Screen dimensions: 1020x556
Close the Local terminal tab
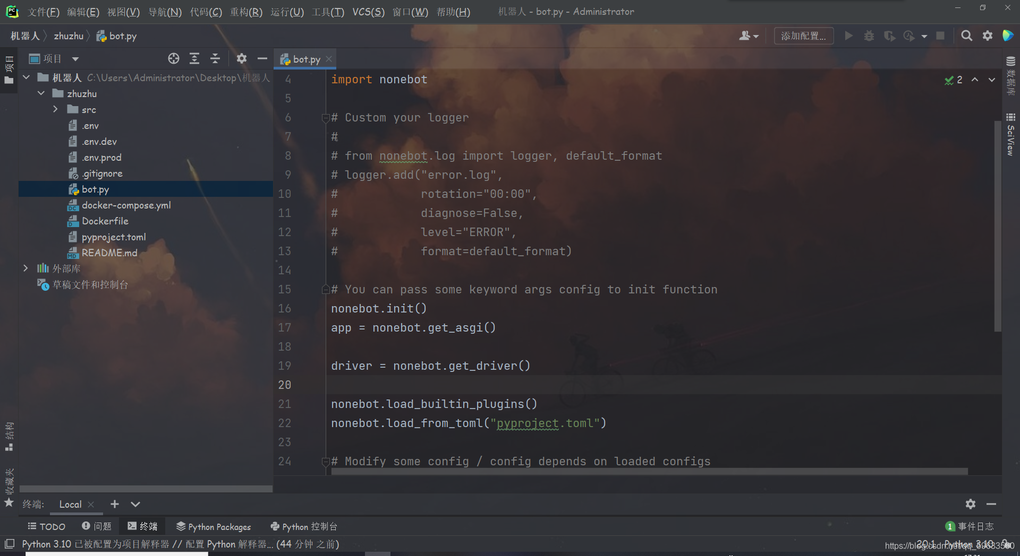coord(91,504)
